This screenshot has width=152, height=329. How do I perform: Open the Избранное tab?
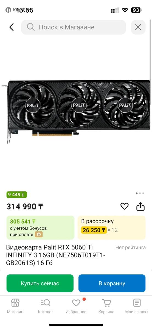click(76, 306)
